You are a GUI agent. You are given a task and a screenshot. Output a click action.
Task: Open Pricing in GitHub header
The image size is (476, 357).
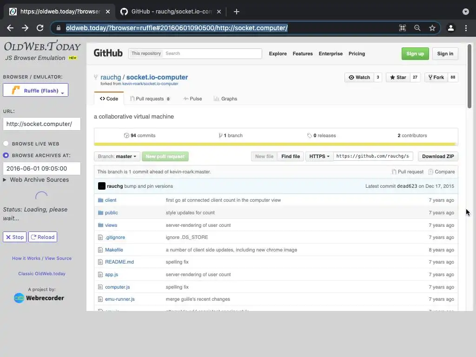(357, 54)
